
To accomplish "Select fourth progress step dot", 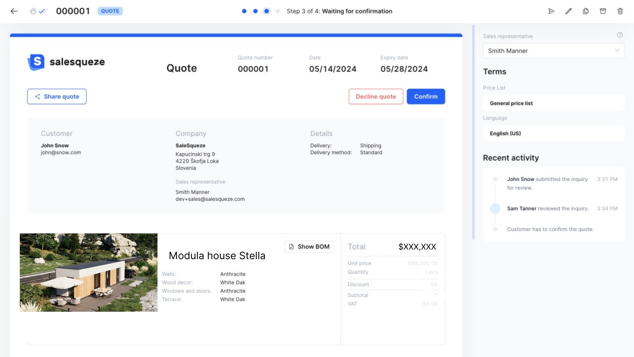I will (x=278, y=11).
